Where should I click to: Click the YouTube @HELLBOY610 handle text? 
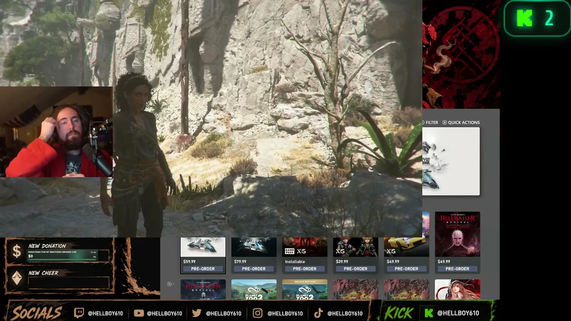tap(164, 313)
